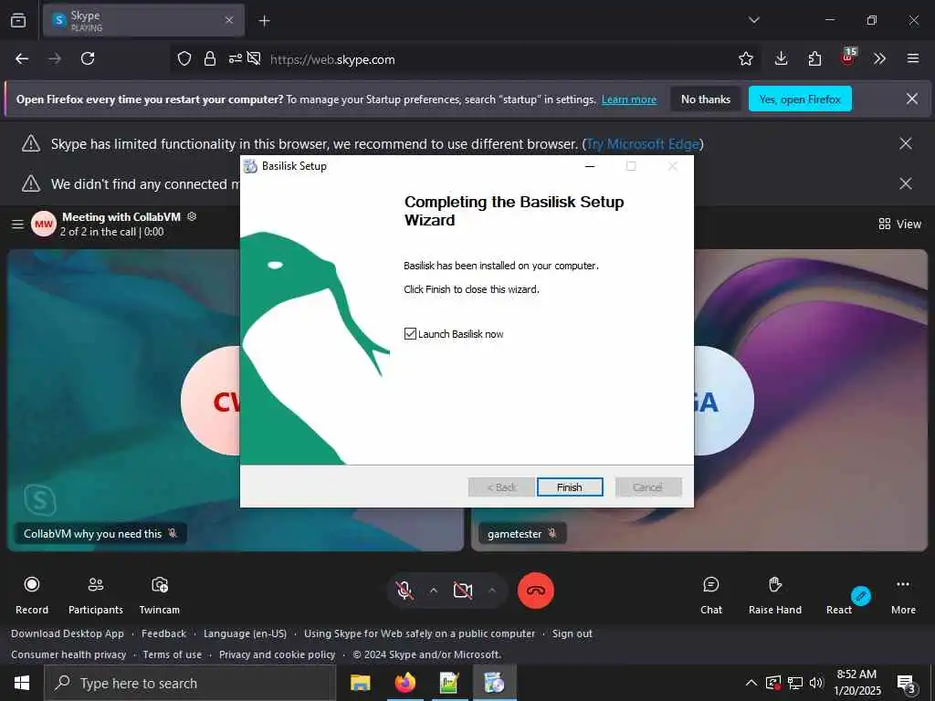Expand microphone options chevron
The height and width of the screenshot is (701, 935).
pos(434,591)
